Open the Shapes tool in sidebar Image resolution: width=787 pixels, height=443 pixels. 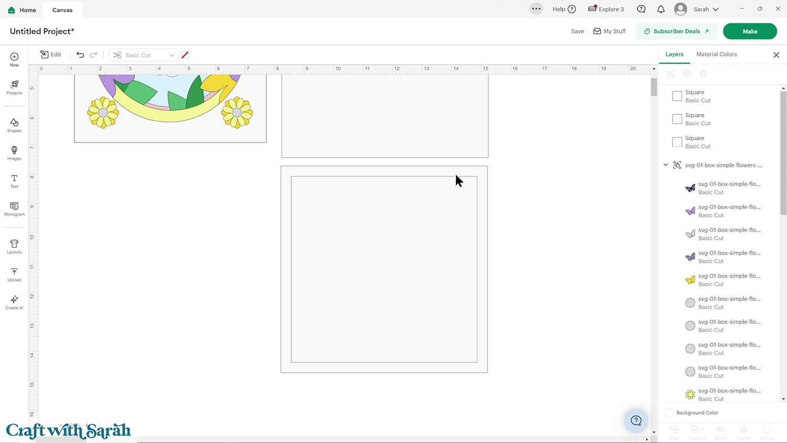pyautogui.click(x=14, y=125)
